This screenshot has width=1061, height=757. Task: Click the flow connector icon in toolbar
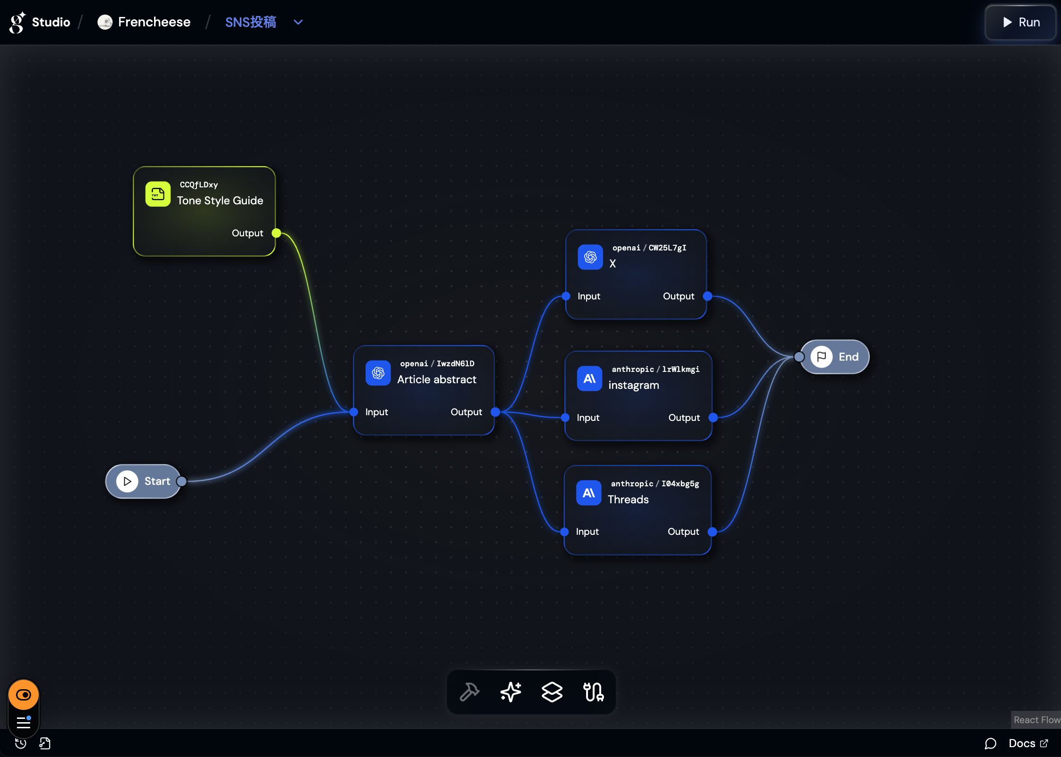coord(593,692)
